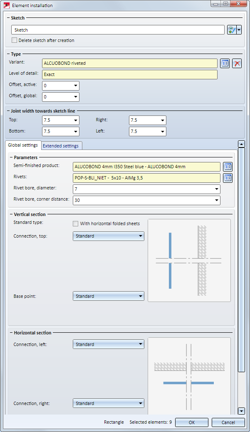Screen dimensions: 250x432
Task: Click the scrollbar down arrow
Action: (x=241, y=411)
